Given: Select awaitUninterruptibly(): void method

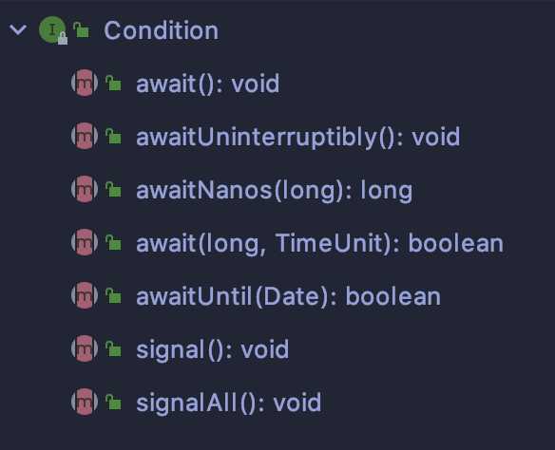Looking at the screenshot, I should click(x=298, y=137).
